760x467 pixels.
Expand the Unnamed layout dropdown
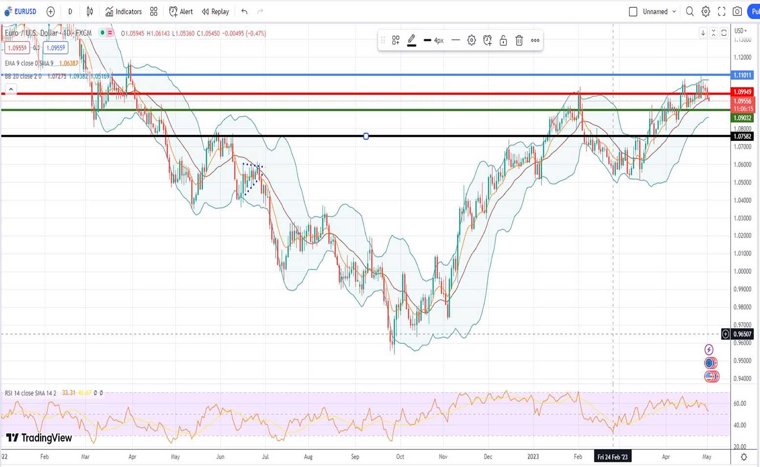[x=674, y=11]
